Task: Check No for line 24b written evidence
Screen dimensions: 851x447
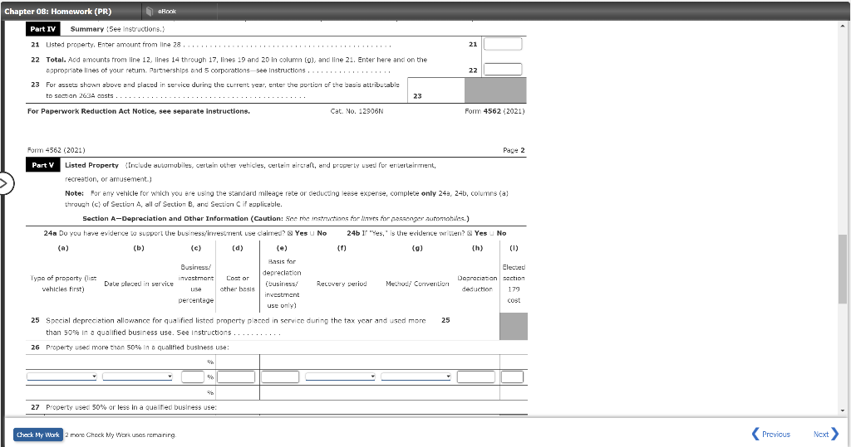Action: [x=492, y=233]
